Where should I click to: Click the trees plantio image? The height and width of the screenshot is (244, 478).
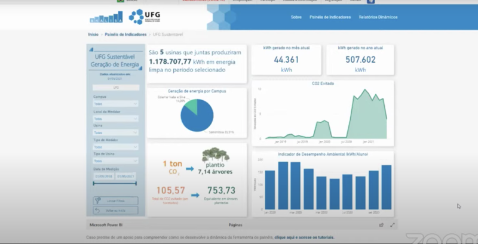click(215, 156)
